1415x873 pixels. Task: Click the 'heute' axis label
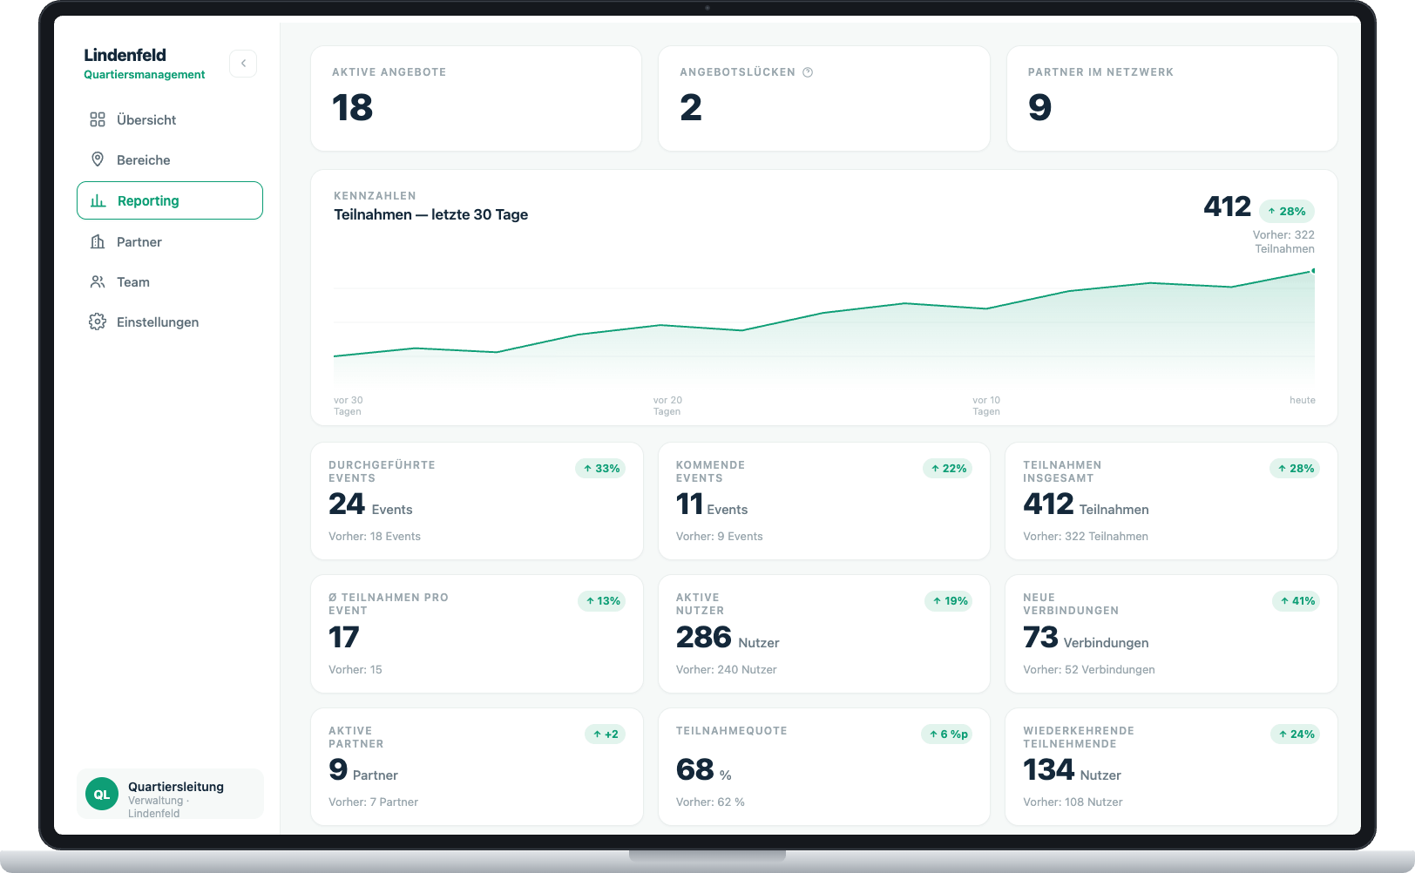(1303, 400)
